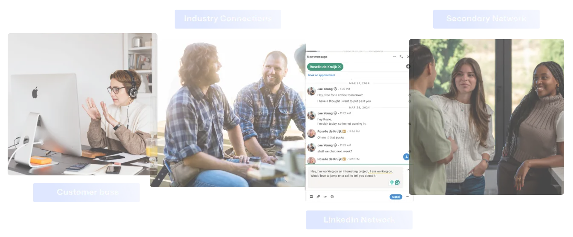Viewport: 573px width, 237px height.
Task: Jump to latest message with the blue down arrow
Action: tap(406, 157)
